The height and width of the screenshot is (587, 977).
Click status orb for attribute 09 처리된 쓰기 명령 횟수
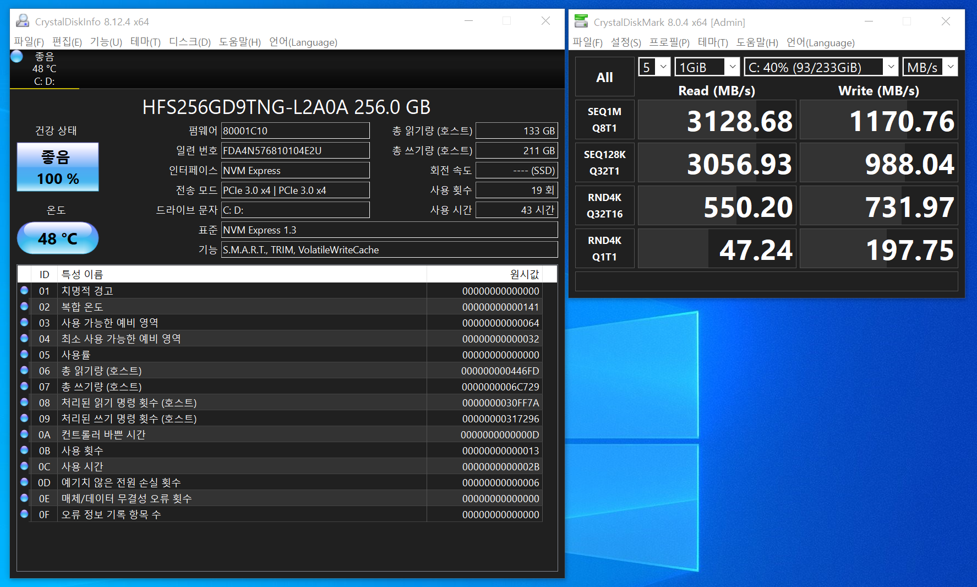click(x=24, y=418)
